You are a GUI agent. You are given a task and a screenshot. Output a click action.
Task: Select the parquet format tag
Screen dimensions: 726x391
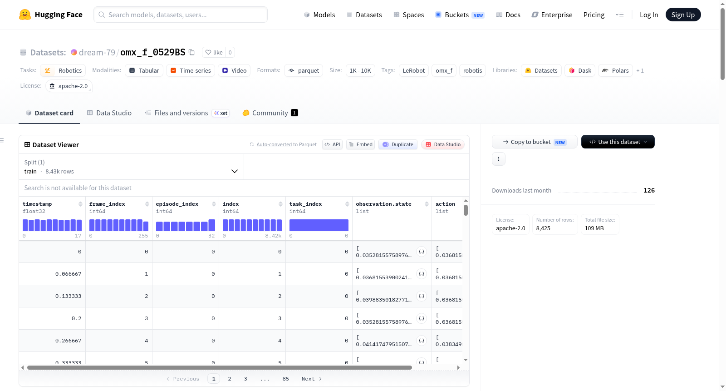304,70
